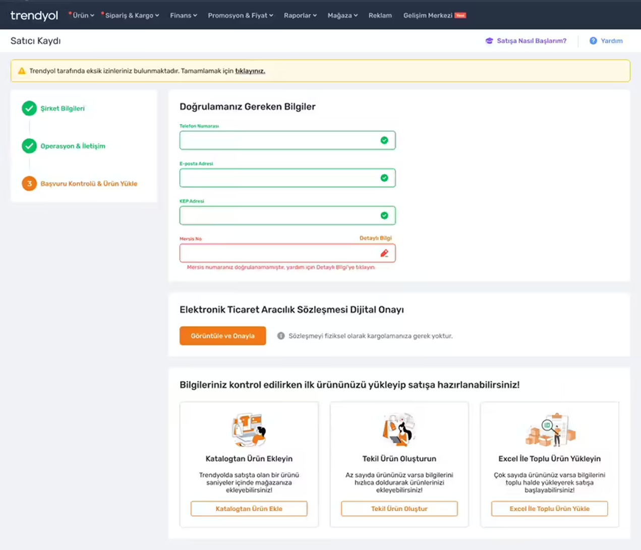The image size is (641, 550).
Task: Click the Şirket Bilgileri green check icon
Action: 29,108
